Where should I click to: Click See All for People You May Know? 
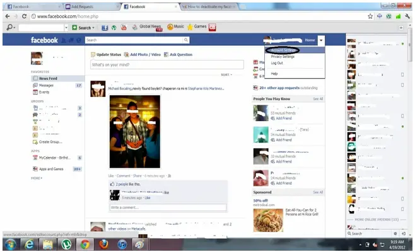pyautogui.click(x=318, y=99)
